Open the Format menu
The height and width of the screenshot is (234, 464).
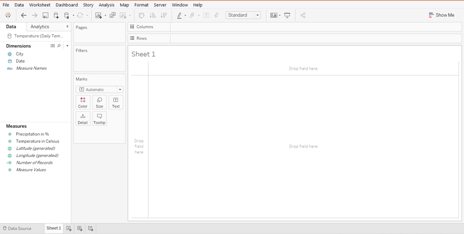[x=141, y=5]
